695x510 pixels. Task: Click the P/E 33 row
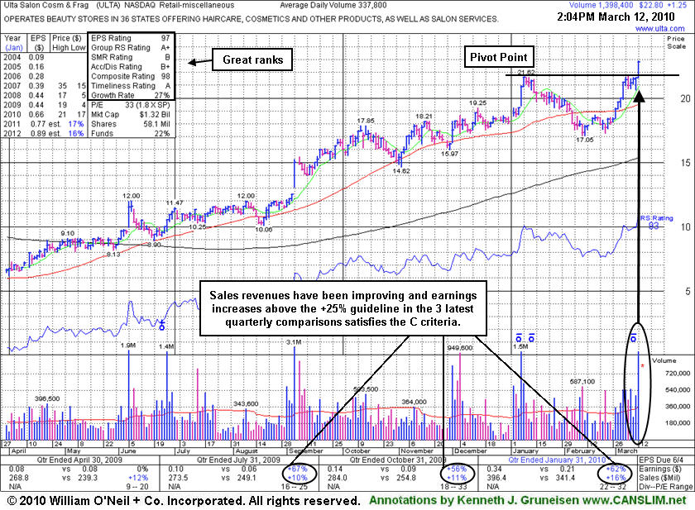pos(131,105)
